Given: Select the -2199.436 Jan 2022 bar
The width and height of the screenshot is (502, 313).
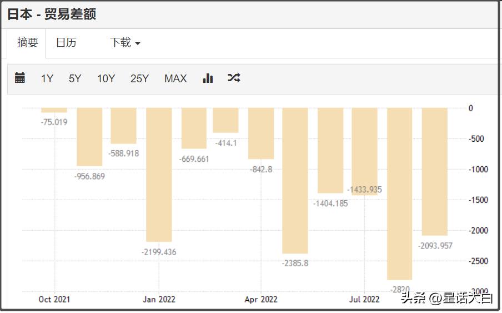Looking at the screenshot, I should click(159, 174).
